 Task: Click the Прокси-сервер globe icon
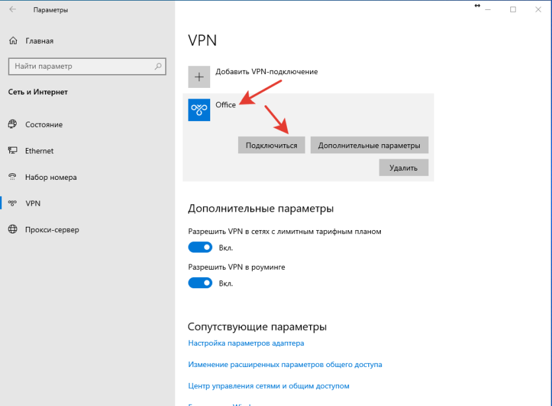[x=13, y=229]
